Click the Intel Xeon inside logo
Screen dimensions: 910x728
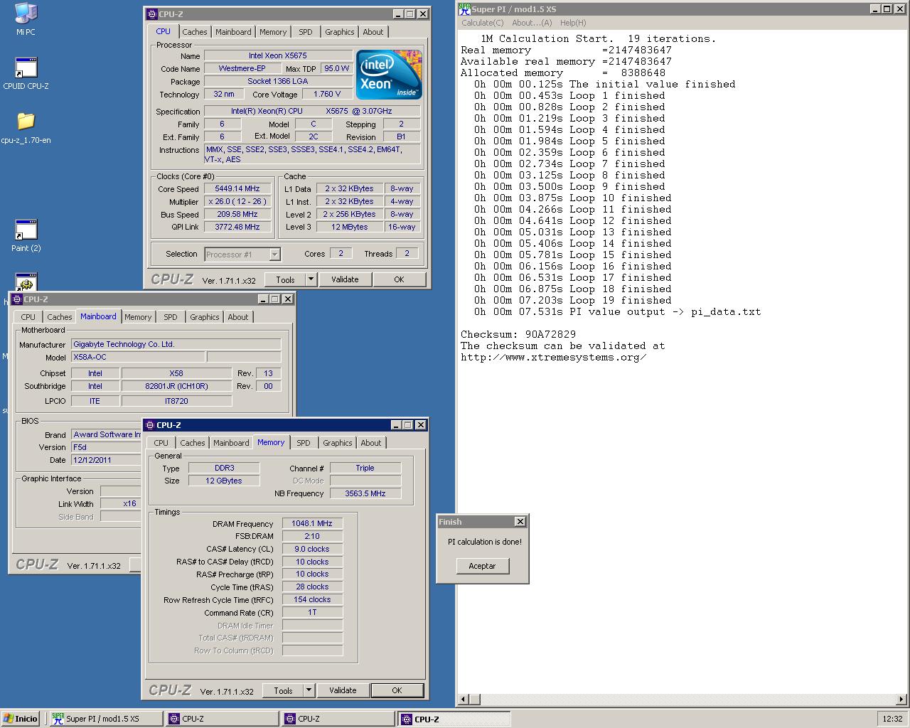pyautogui.click(x=389, y=75)
